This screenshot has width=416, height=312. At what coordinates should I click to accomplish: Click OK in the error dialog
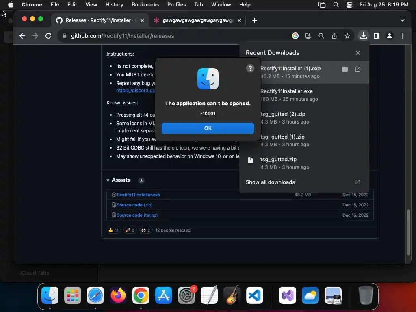208,128
